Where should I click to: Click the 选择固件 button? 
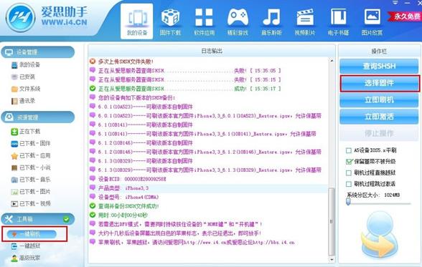click(x=379, y=83)
